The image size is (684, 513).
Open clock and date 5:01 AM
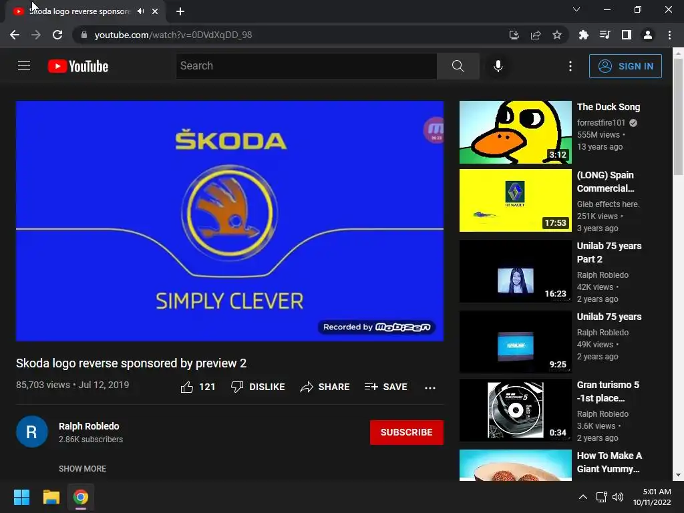[652, 497]
